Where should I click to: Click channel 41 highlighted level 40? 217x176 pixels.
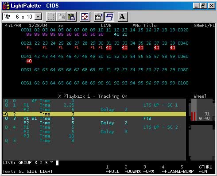tap(29, 61)
